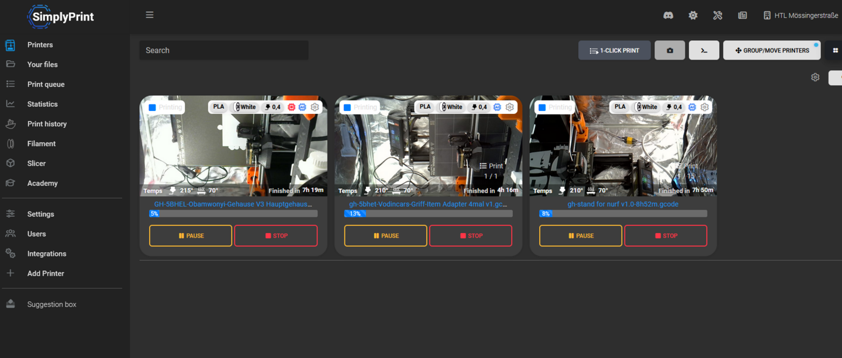Open the terminal console button
Image resolution: width=842 pixels, height=358 pixels.
tap(704, 51)
